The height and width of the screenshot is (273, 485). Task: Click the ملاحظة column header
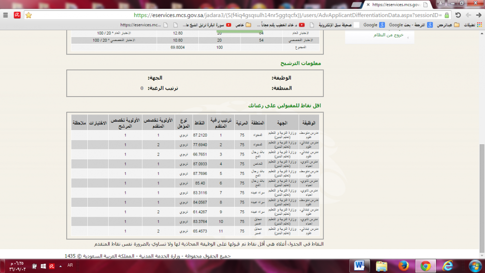[79, 123]
